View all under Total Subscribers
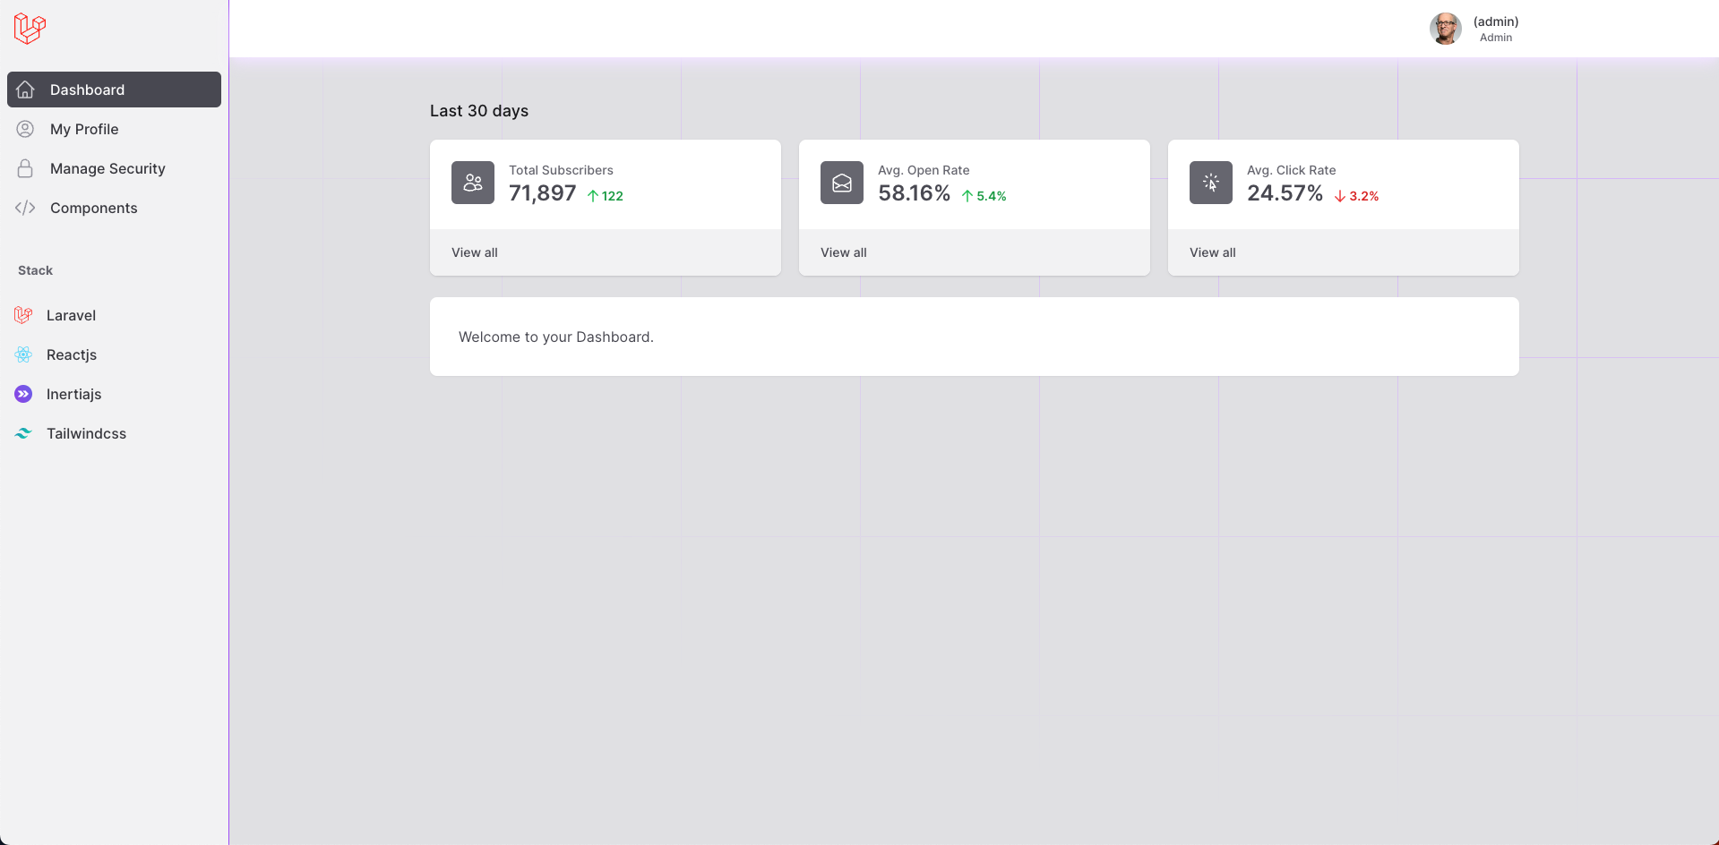1719x845 pixels. pyautogui.click(x=475, y=252)
